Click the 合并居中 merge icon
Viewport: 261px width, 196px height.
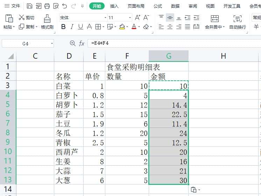tap(215, 19)
